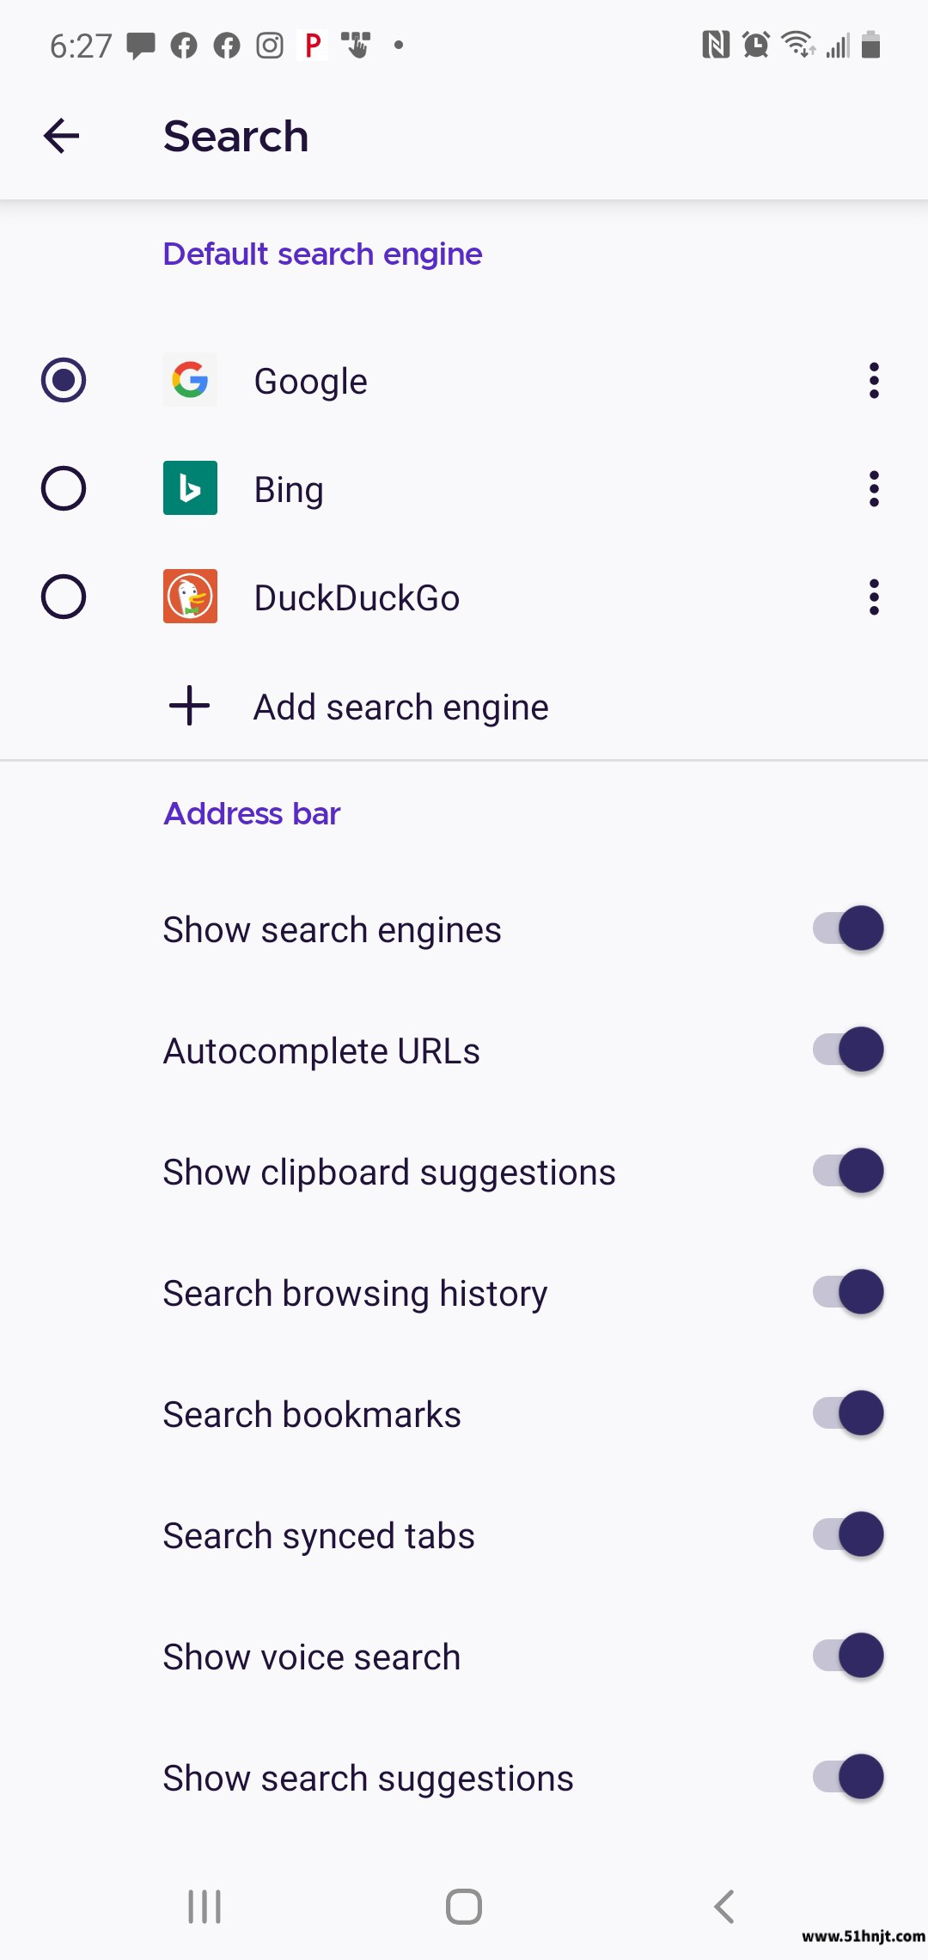The image size is (928, 1960).
Task: Tap the DuckDuckGo logo icon
Action: point(190,597)
